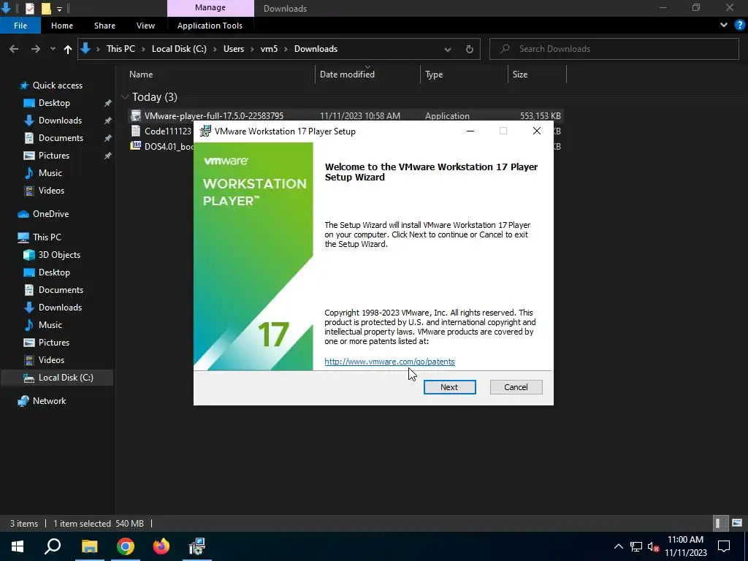This screenshot has width=748, height=561.
Task: Click Local Disk (C:) breadcrumb
Action: (x=179, y=49)
